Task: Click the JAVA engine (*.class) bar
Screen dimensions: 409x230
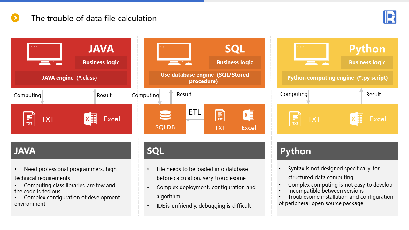Action: (x=71, y=78)
